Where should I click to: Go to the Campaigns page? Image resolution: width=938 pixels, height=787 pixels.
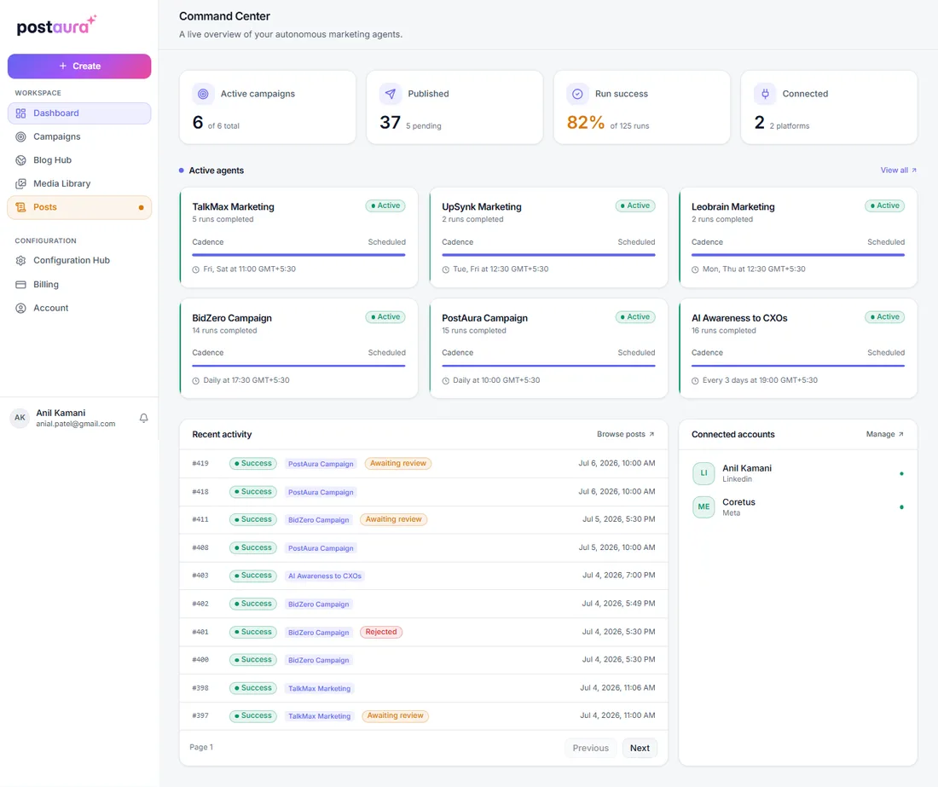(x=79, y=137)
